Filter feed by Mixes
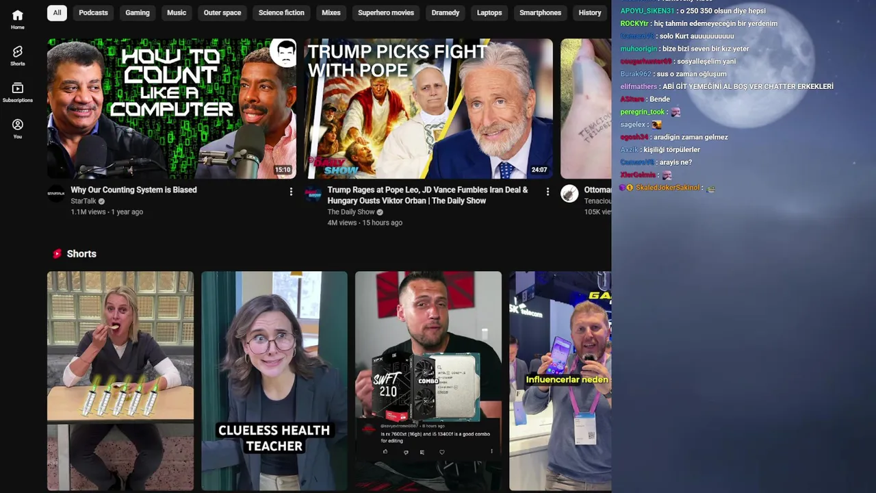876x493 pixels. click(331, 12)
